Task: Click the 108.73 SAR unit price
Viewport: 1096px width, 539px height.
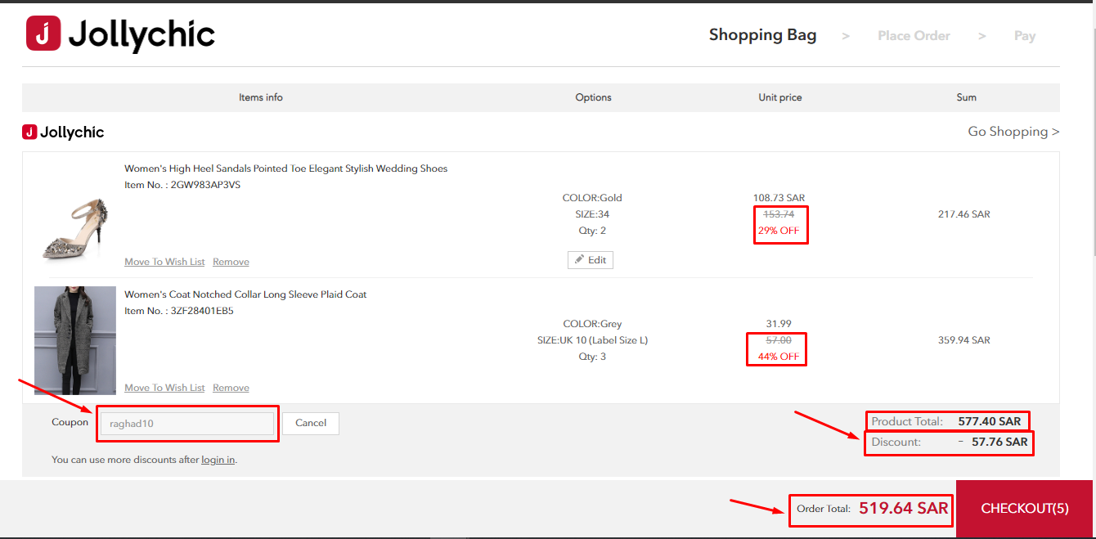Action: [x=779, y=198]
